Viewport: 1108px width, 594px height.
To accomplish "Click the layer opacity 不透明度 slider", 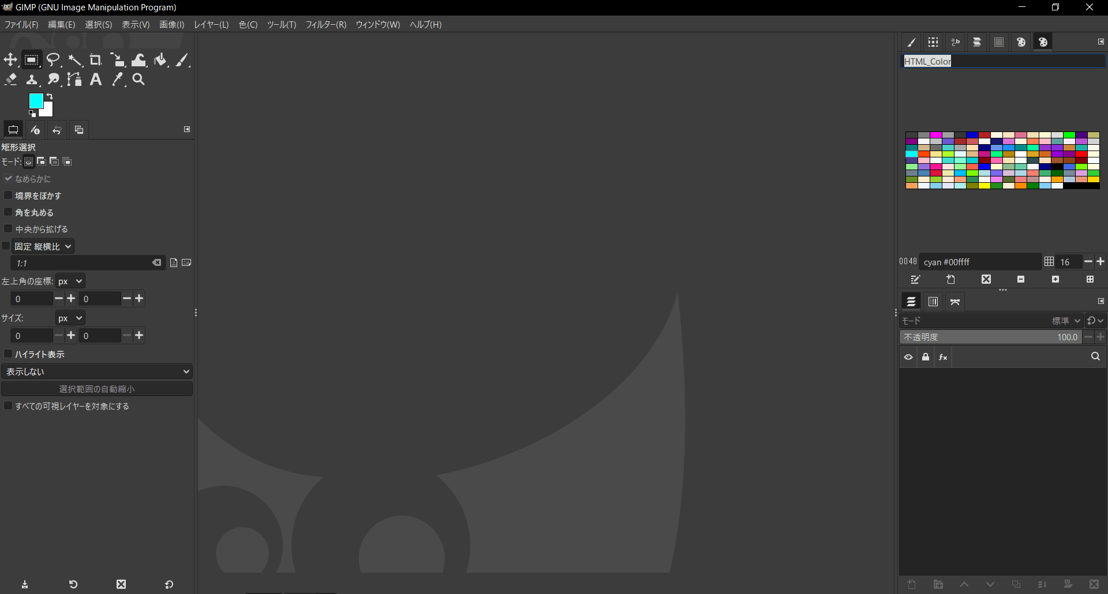I will click(990, 337).
